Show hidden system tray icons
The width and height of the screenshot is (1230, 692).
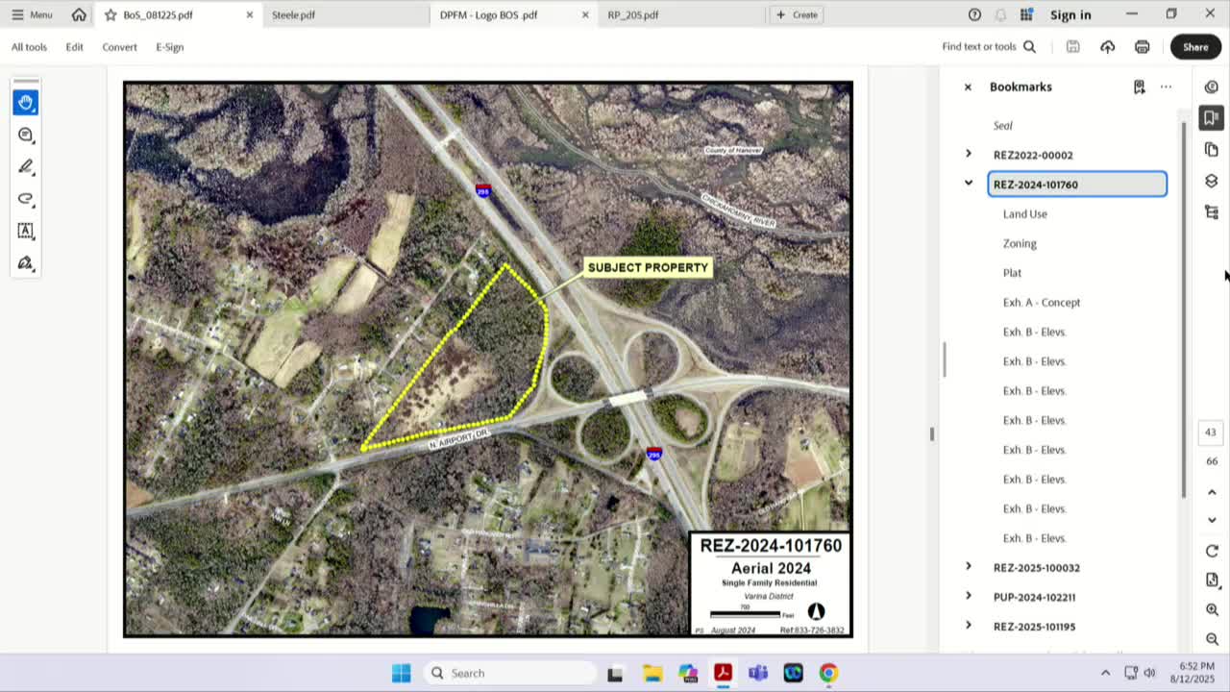point(1105,673)
